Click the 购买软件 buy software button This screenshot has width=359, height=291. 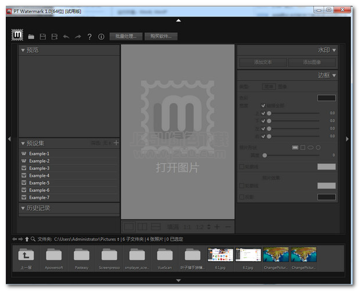pos(161,36)
